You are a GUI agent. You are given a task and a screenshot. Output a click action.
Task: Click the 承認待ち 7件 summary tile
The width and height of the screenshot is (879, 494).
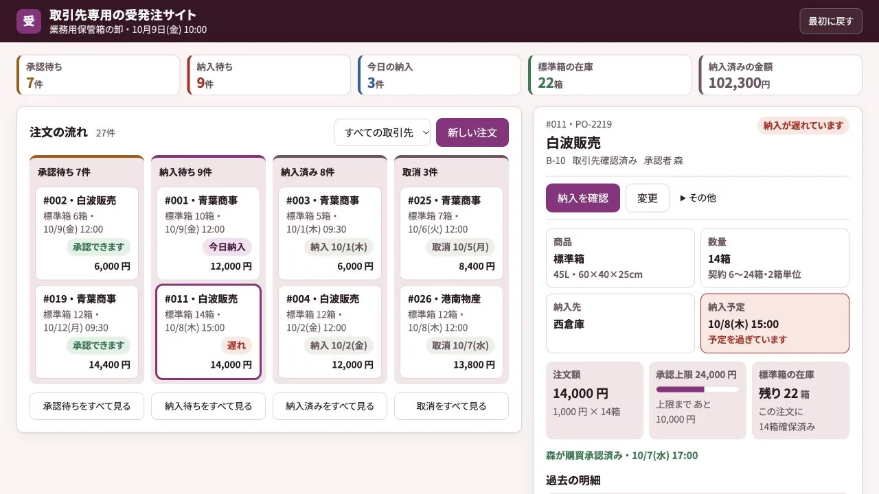point(98,75)
